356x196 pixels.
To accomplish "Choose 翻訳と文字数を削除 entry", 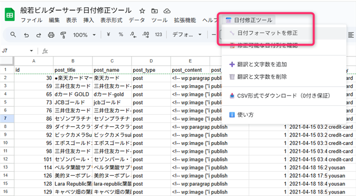I will [284, 77].
